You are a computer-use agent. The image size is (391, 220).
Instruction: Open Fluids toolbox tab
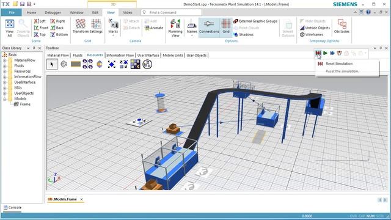coord(78,56)
